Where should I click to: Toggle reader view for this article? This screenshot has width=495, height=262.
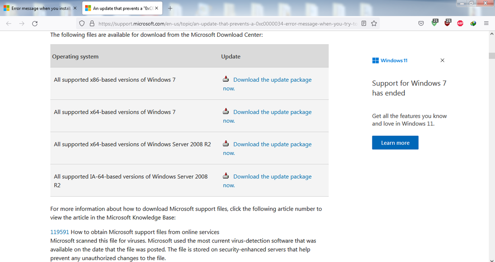click(364, 24)
